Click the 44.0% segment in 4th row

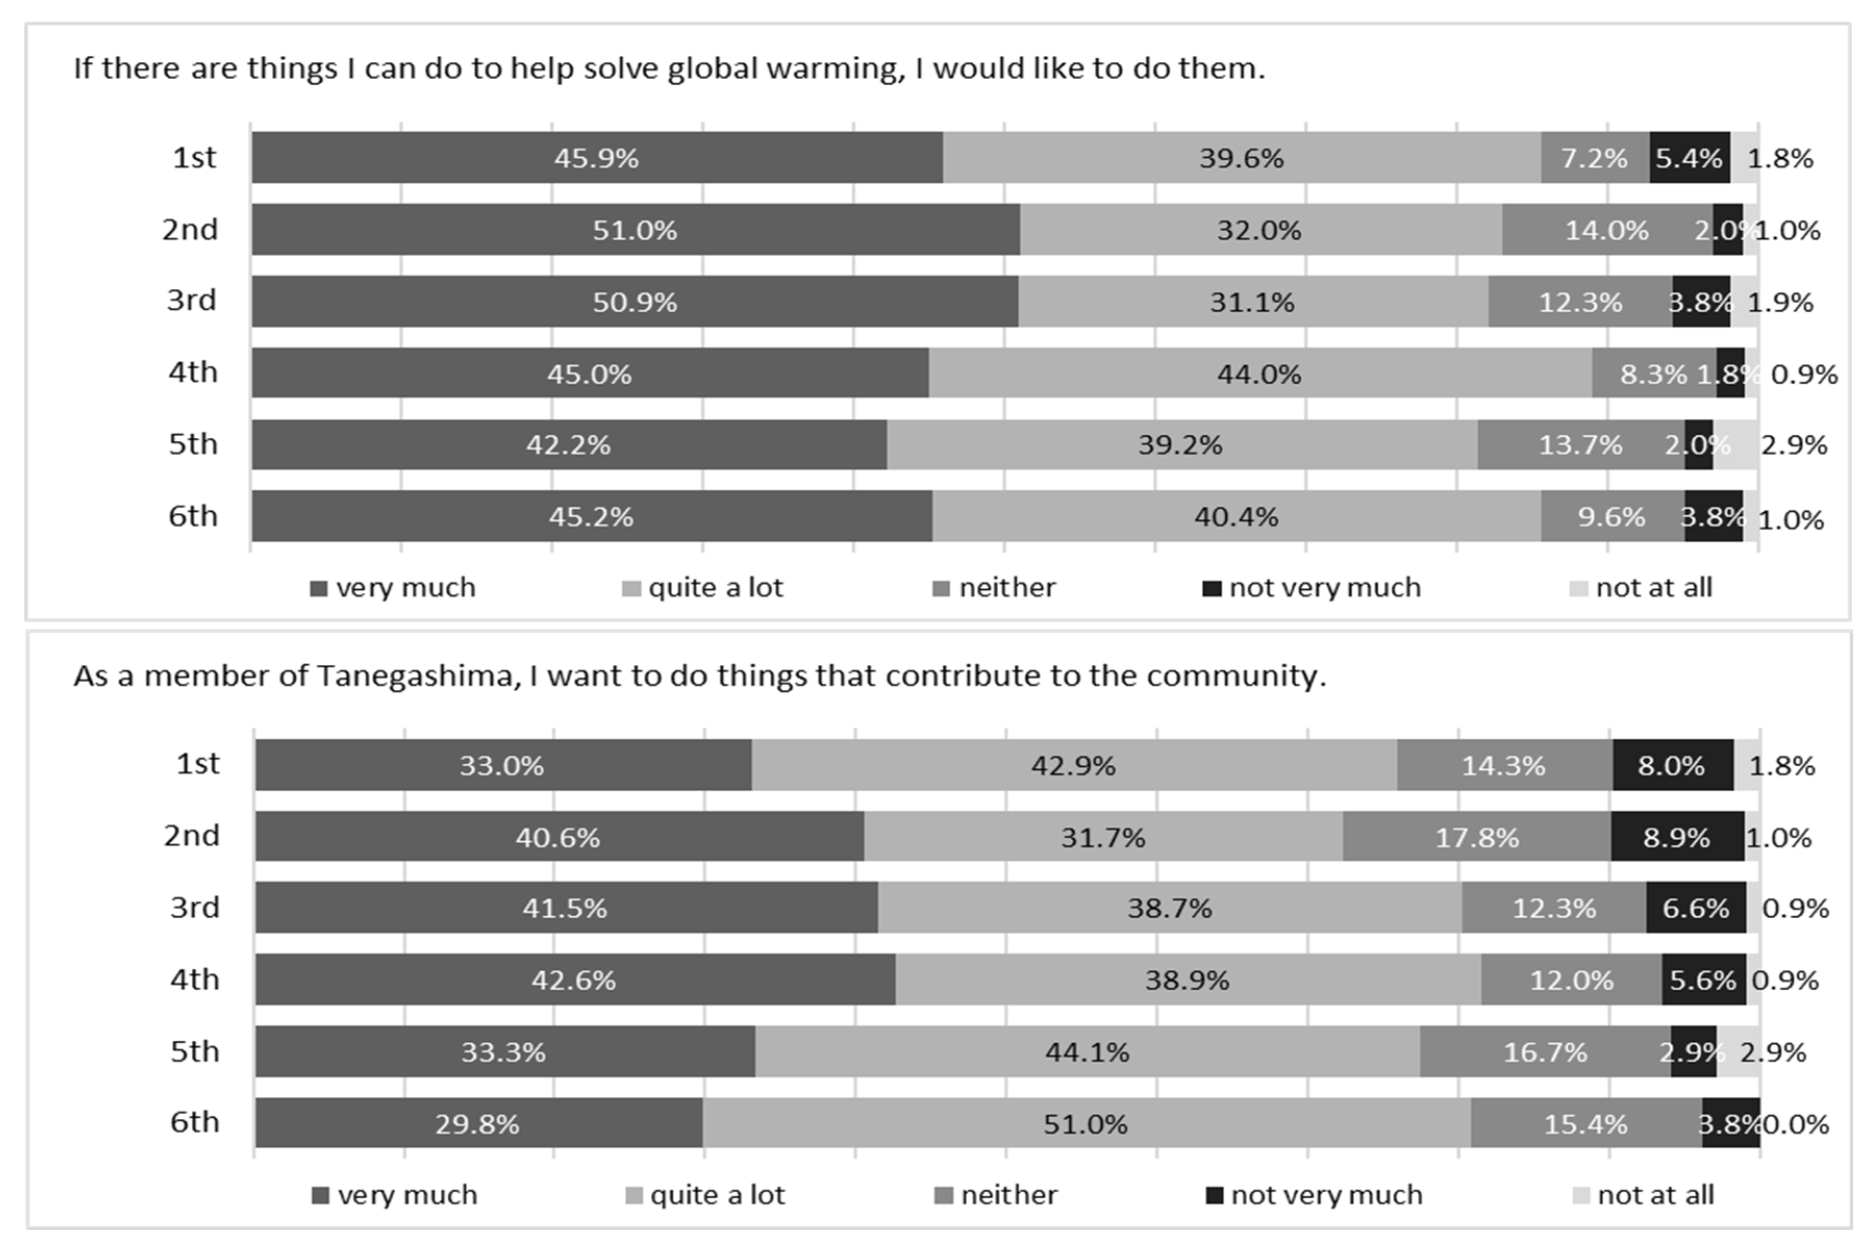pos(1261,373)
